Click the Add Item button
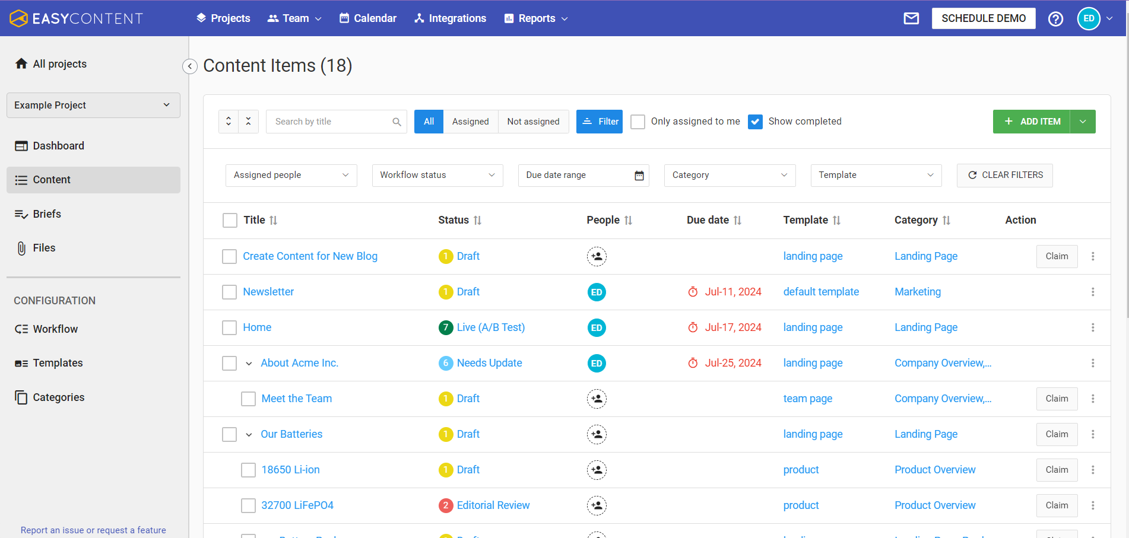This screenshot has width=1129, height=538. (1032, 122)
